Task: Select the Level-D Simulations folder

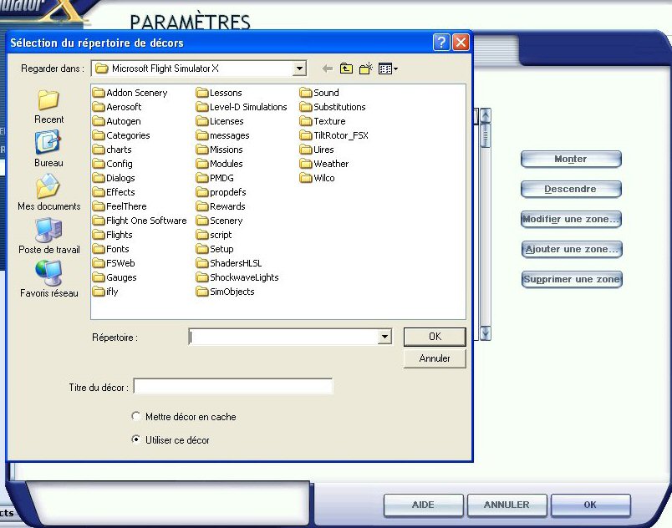Action: (x=242, y=107)
